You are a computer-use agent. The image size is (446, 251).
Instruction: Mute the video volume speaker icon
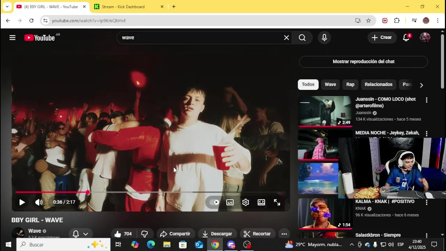(39, 202)
